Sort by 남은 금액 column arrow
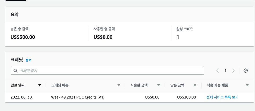This screenshot has width=255, height=111. pos(195,85)
